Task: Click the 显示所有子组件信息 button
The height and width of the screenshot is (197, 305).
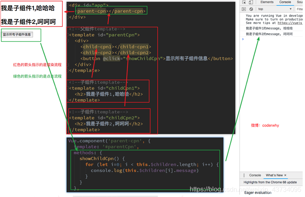Action: coord(17,35)
